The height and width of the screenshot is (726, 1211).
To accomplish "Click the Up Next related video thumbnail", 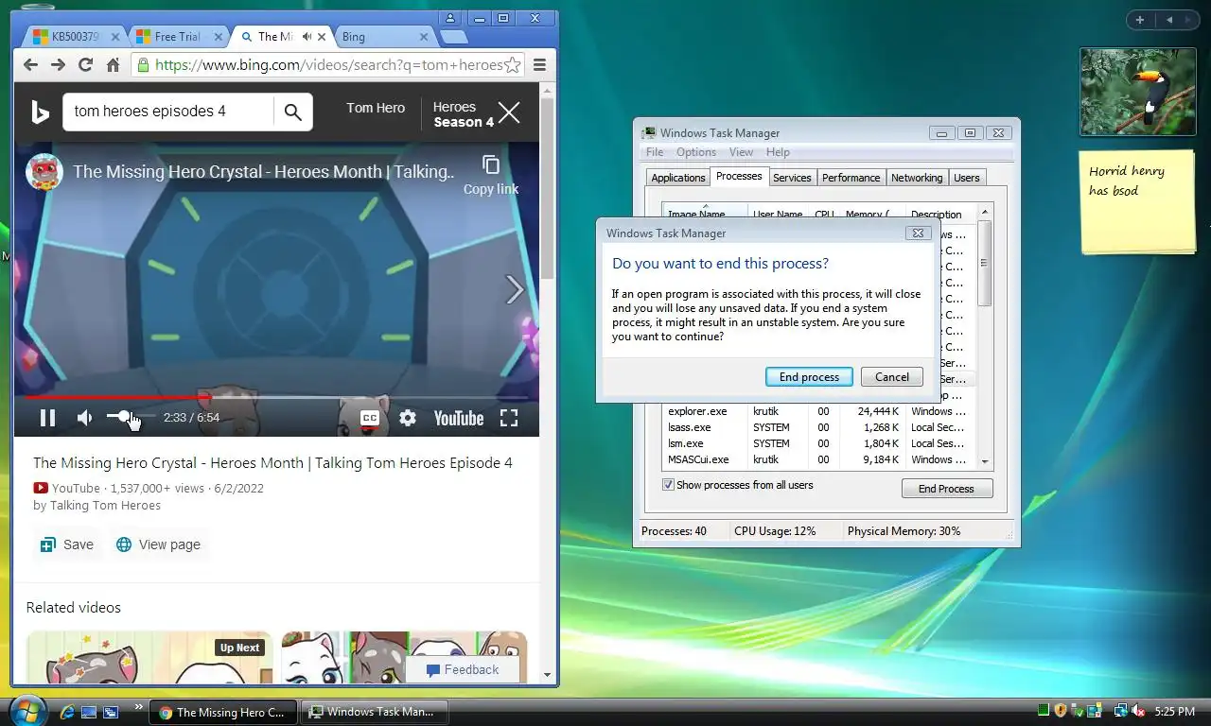I will (149, 657).
